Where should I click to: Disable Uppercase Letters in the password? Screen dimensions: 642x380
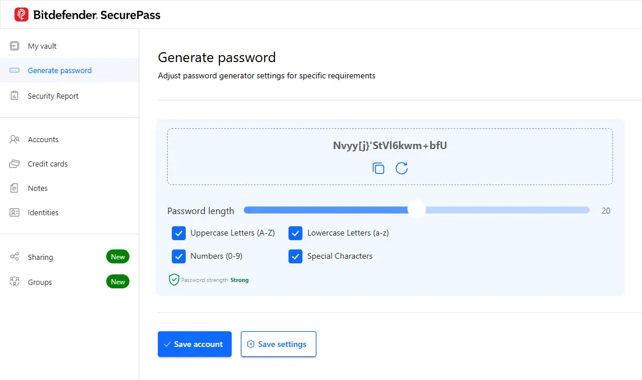coord(179,233)
